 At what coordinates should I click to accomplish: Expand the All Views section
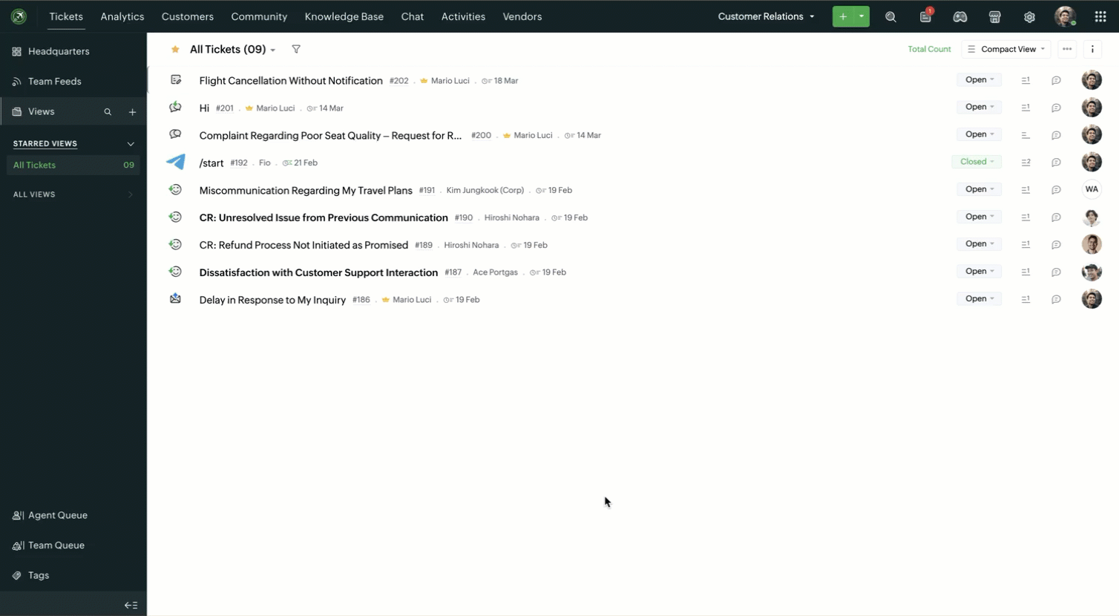(x=131, y=194)
